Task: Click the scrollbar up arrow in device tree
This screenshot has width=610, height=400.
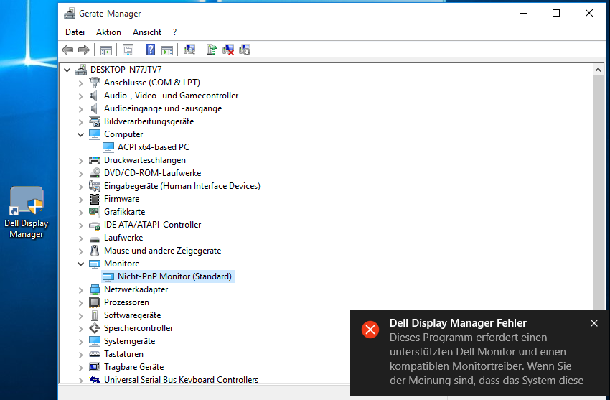Action: click(598, 70)
